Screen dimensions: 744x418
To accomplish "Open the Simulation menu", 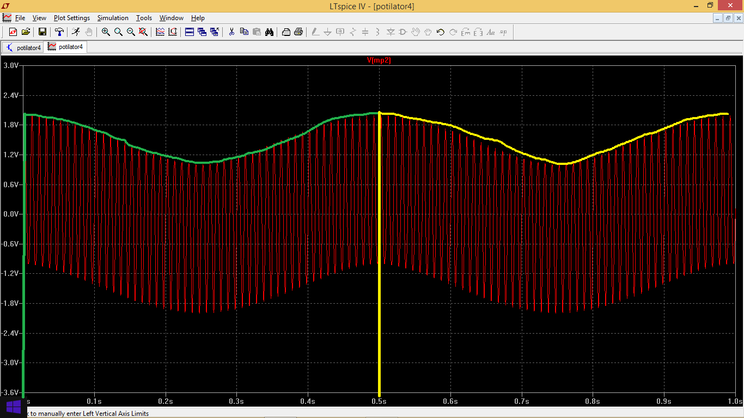I will (x=113, y=18).
